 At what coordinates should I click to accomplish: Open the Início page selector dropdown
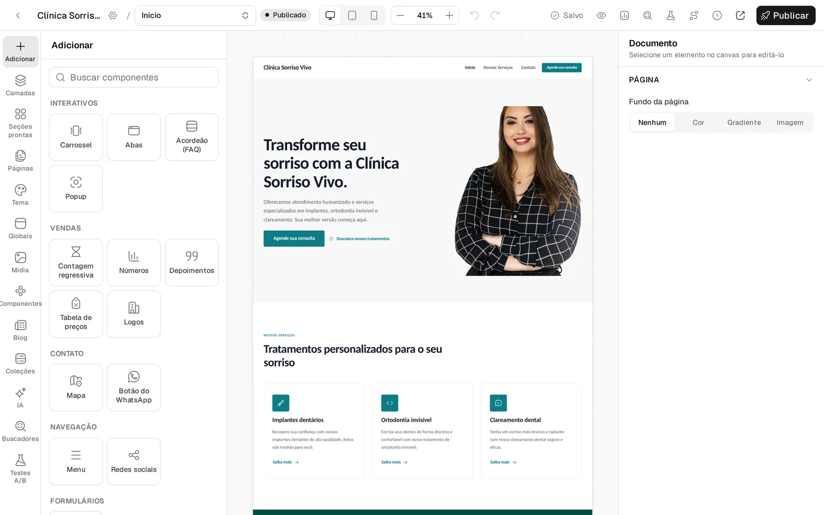195,15
